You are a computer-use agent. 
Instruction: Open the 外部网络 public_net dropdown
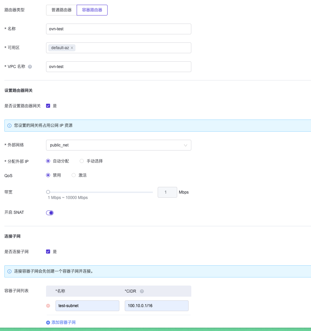click(118, 145)
